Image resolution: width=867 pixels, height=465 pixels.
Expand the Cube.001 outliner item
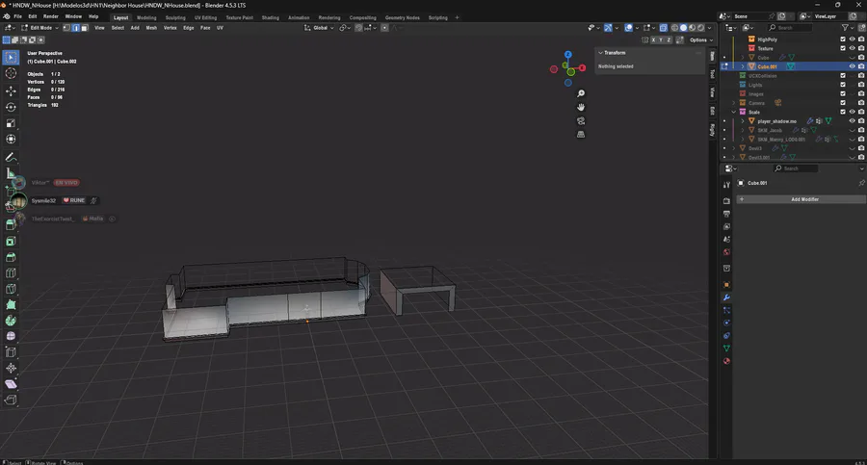pos(743,66)
